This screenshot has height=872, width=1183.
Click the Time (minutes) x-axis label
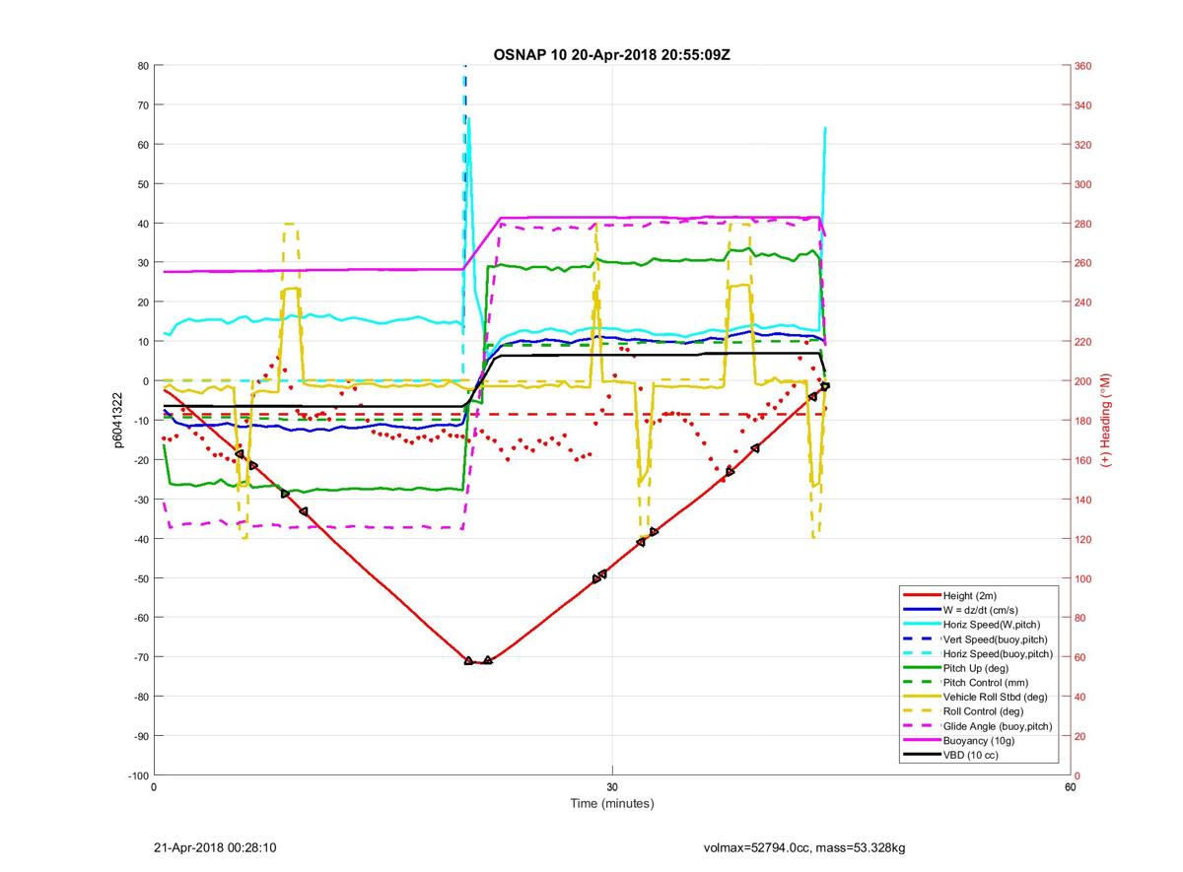click(612, 803)
